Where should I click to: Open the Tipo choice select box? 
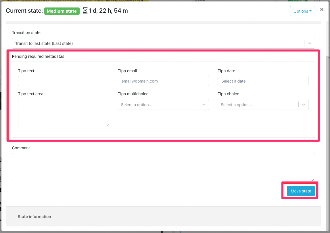(x=258, y=105)
